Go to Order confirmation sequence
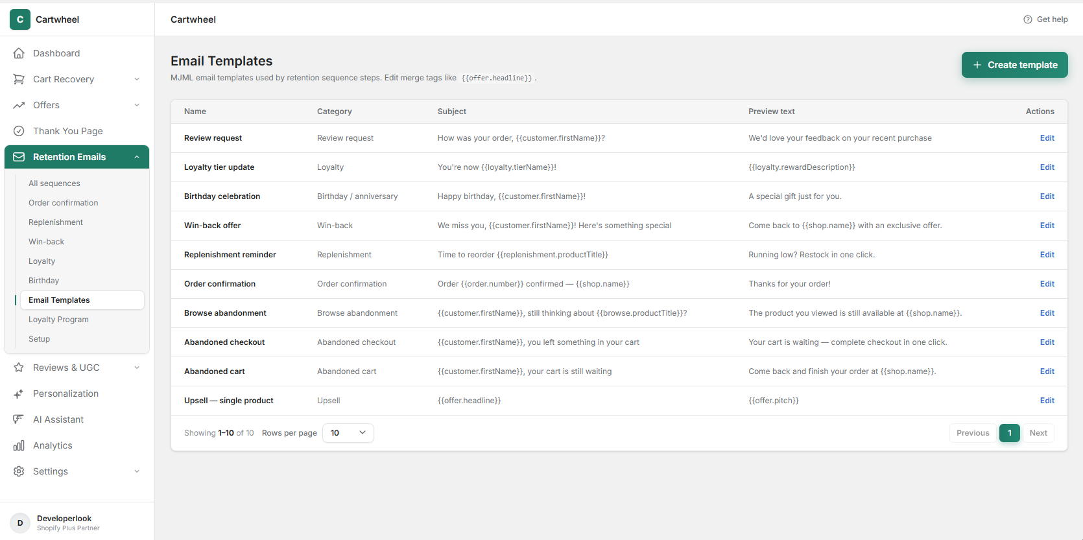Screen dimensions: 1083x540 [82, 203]
